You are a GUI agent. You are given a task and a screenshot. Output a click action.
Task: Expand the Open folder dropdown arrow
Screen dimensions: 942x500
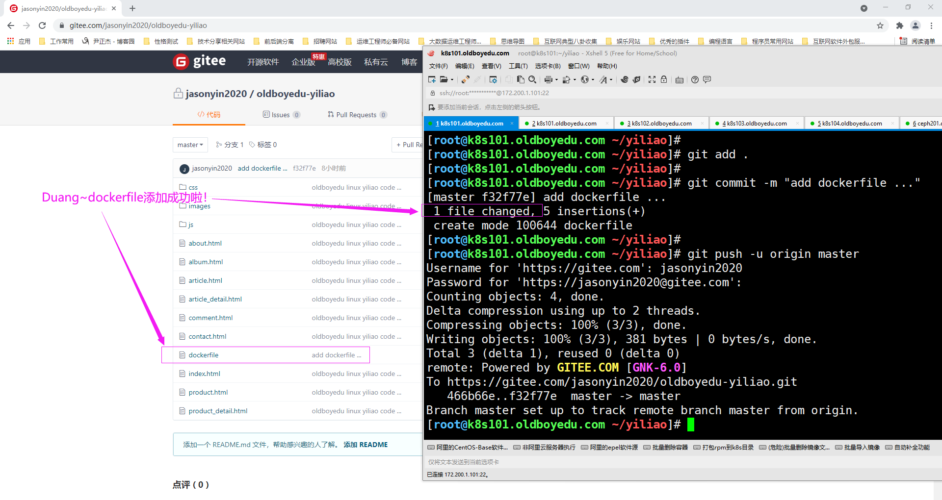point(452,80)
